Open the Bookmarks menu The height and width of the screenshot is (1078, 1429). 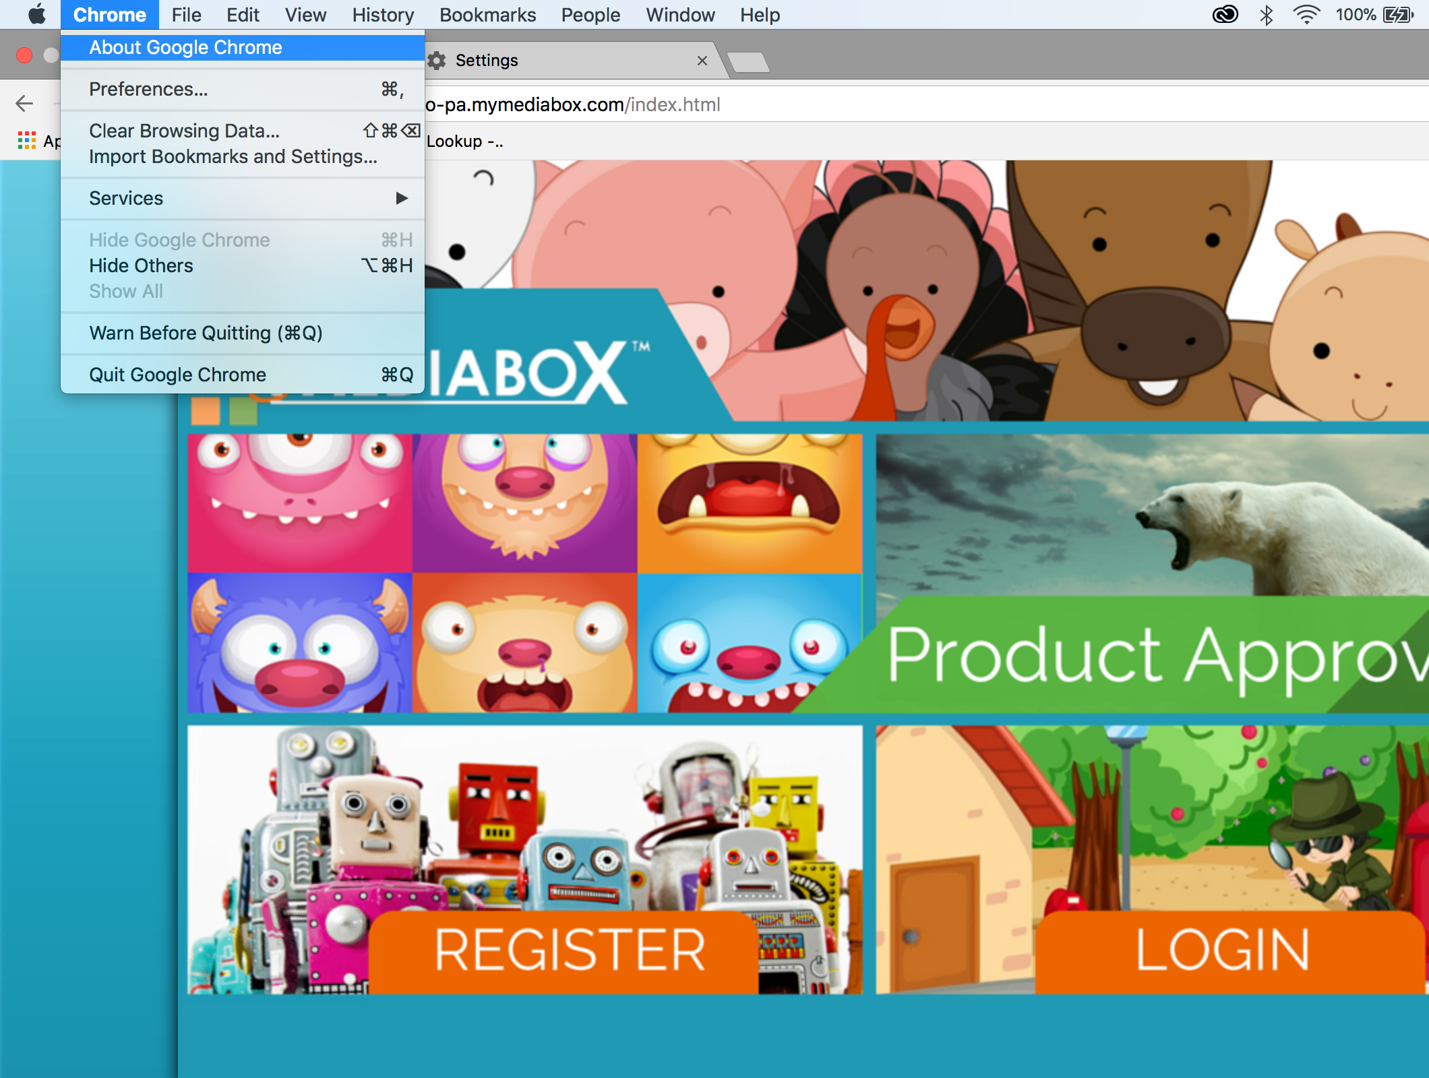coord(487,14)
